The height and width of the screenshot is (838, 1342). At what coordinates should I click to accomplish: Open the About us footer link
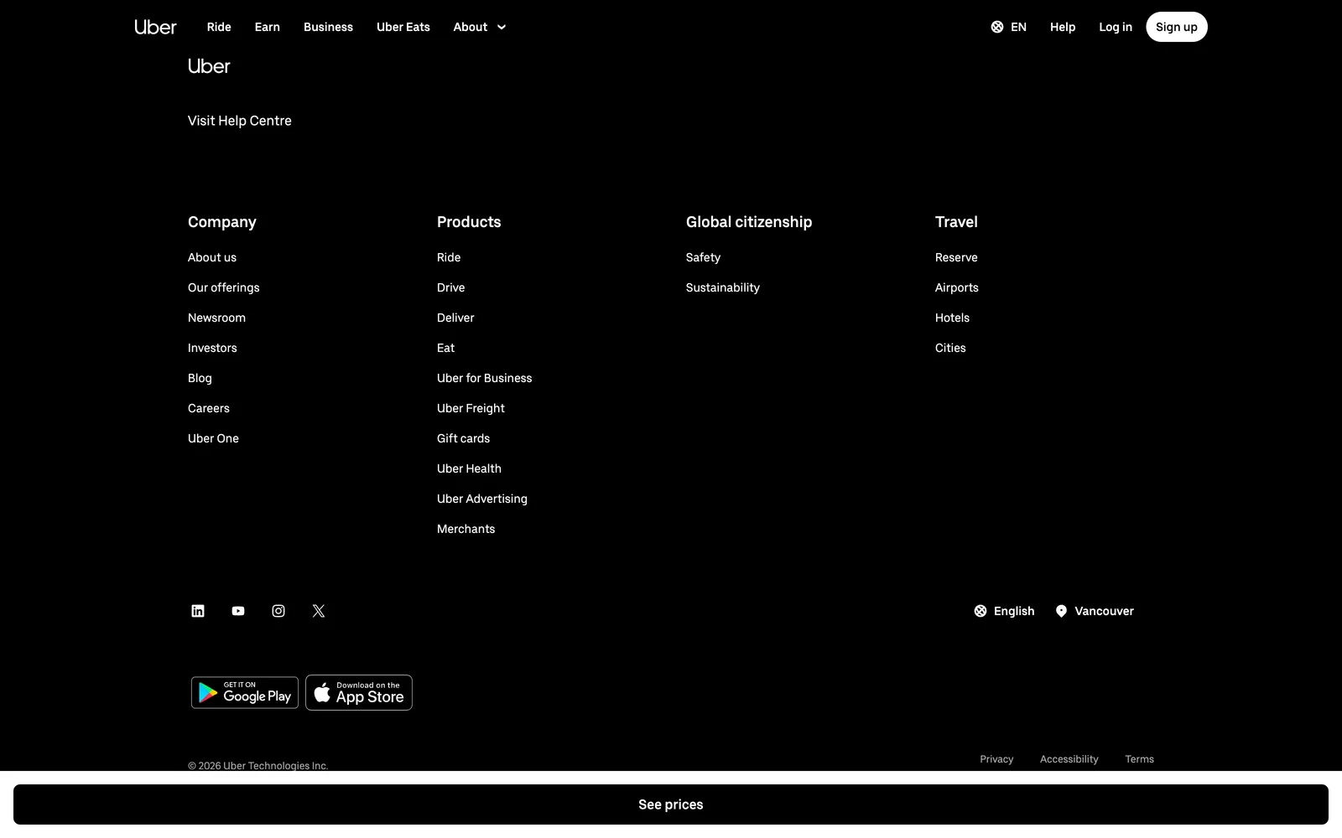[212, 257]
